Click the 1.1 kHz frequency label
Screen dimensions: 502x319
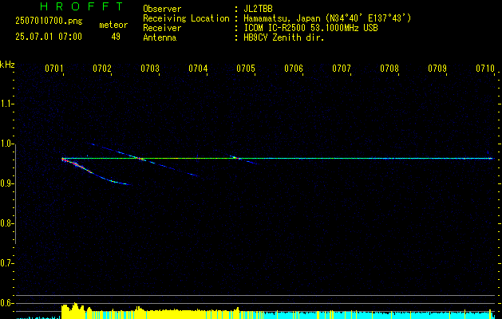6,104
